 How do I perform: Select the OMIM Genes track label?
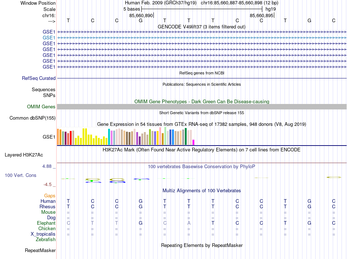[x=41, y=107]
